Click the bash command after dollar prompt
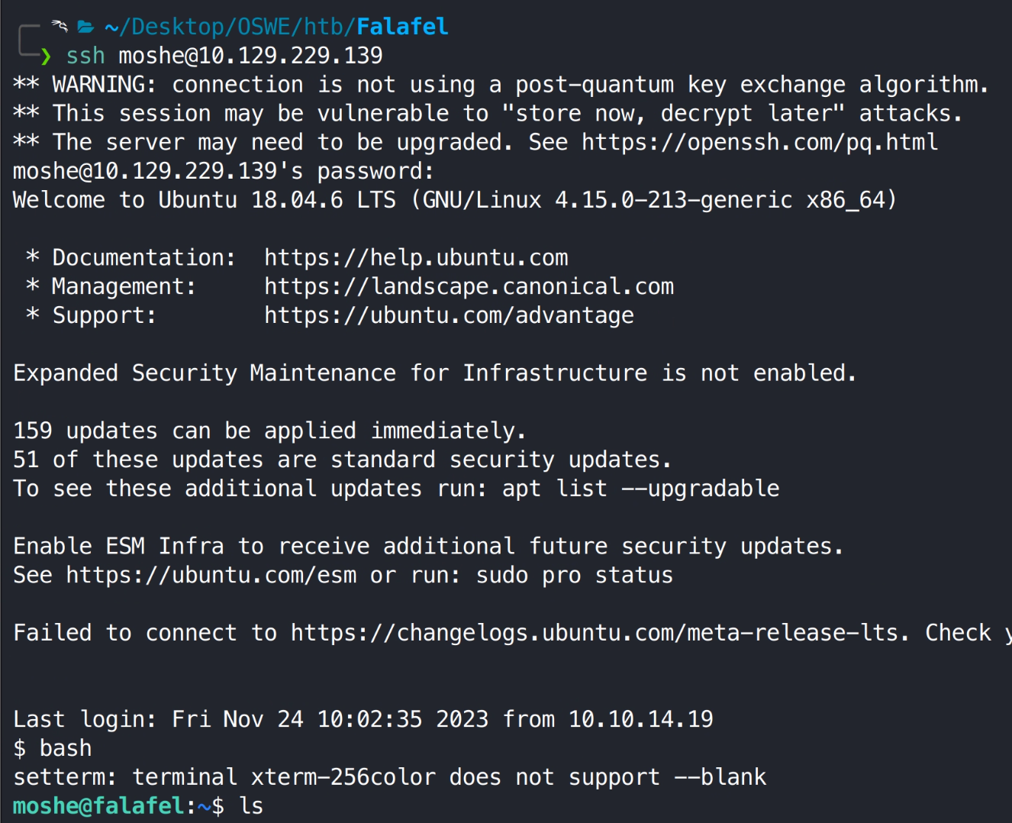The height and width of the screenshot is (823, 1012). (x=66, y=748)
